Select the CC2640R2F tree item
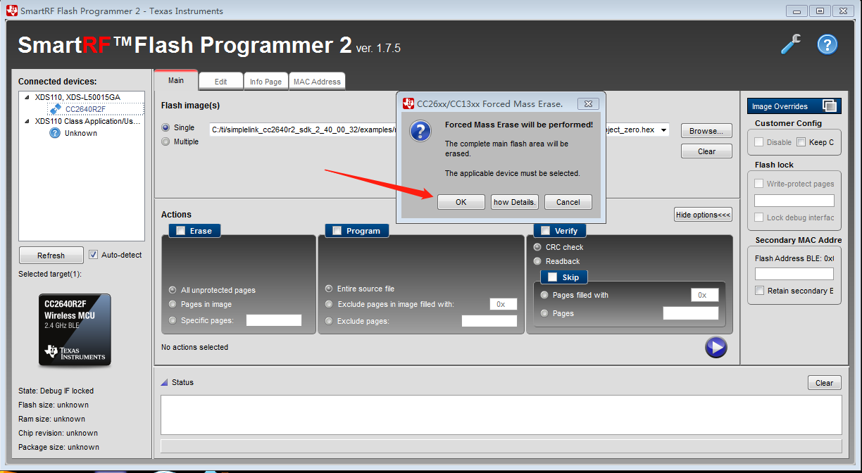Viewport: 862px width, 473px height. pyautogui.click(x=86, y=109)
